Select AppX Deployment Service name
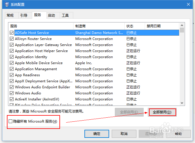This screenshot has width=195, height=143. coord(44,81)
